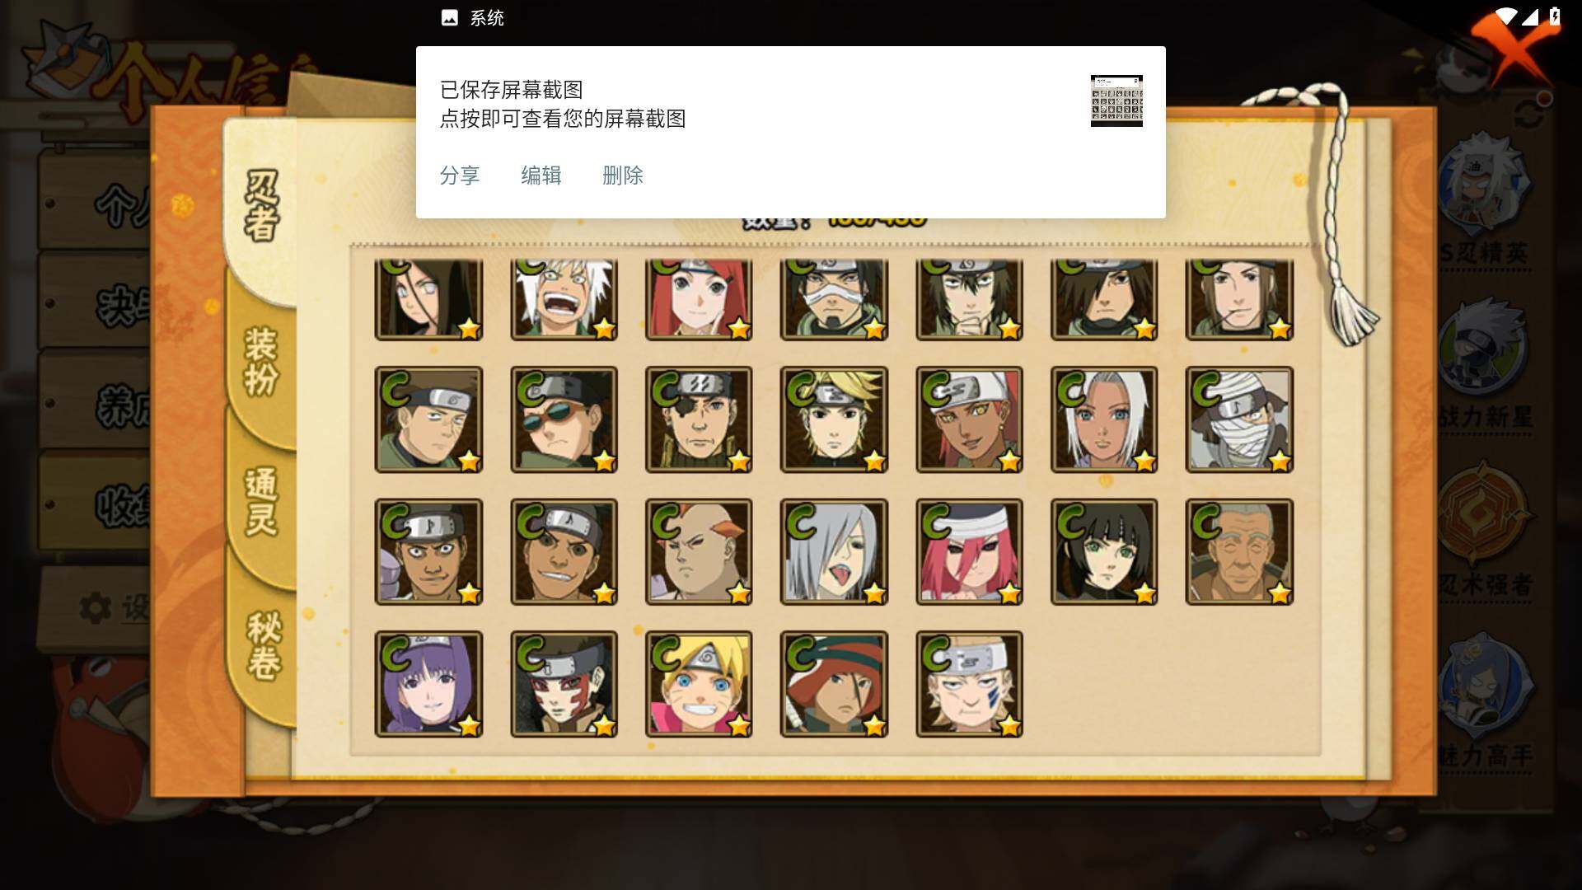Pick the eyepatch ninja portrait
The image size is (1582, 890).
(x=699, y=419)
